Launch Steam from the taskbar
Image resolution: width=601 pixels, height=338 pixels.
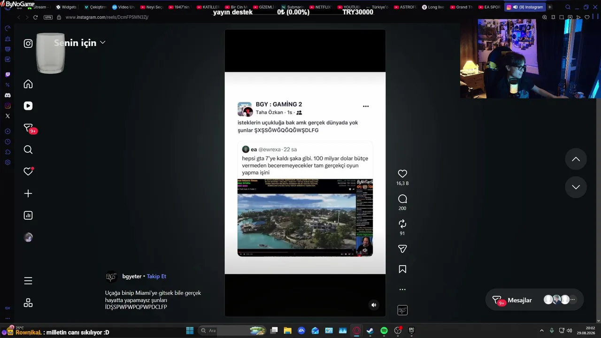pos(370,330)
